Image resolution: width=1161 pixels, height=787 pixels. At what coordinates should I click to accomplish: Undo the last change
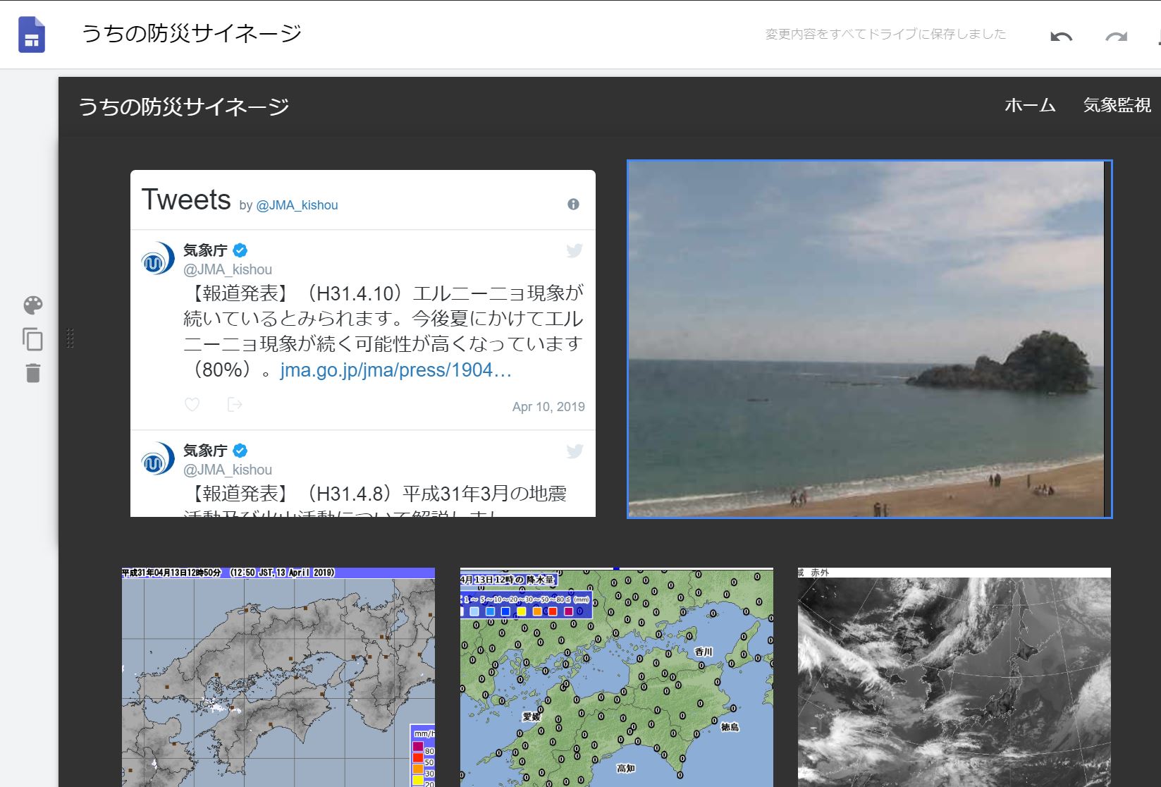(1061, 37)
